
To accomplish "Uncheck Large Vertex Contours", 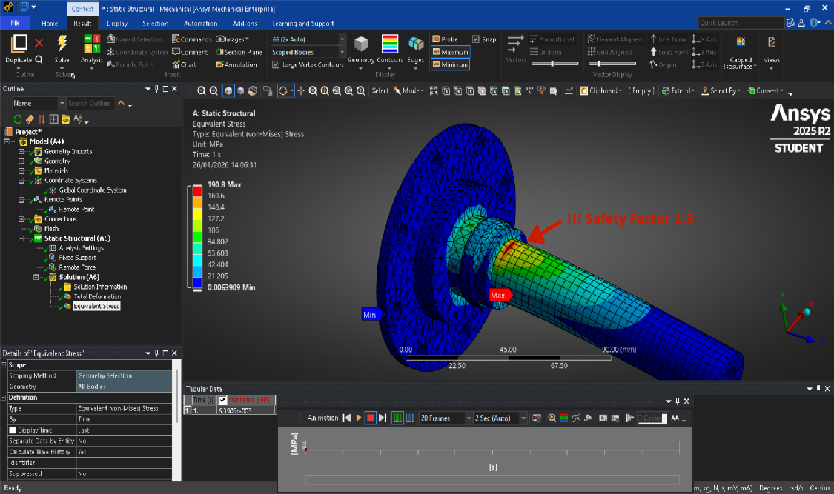I will pyautogui.click(x=276, y=65).
